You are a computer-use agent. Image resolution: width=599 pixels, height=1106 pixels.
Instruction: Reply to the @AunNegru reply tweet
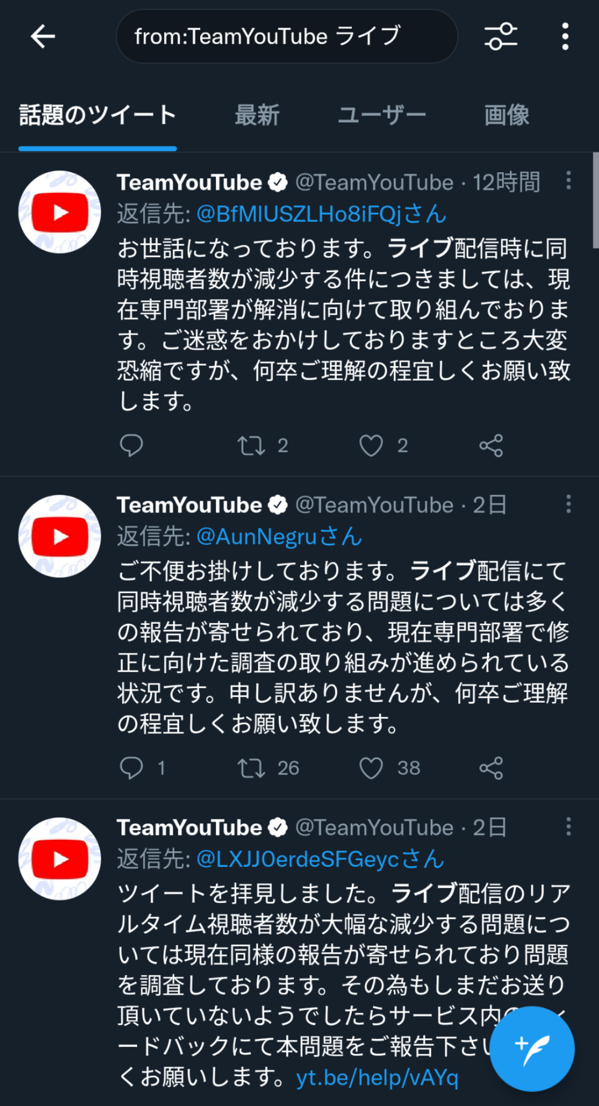pyautogui.click(x=131, y=768)
